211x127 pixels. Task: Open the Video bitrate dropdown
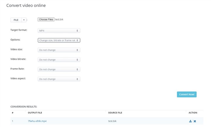click(x=59, y=60)
